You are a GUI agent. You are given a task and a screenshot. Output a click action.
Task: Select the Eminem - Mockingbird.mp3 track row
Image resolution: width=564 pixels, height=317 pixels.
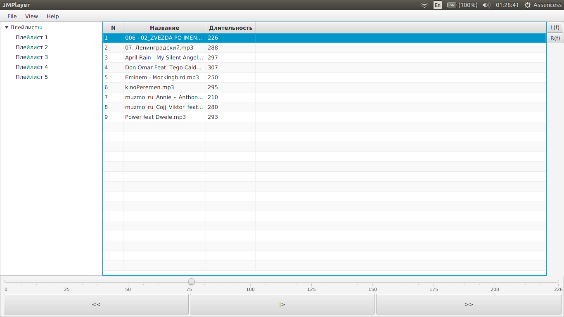(x=162, y=78)
